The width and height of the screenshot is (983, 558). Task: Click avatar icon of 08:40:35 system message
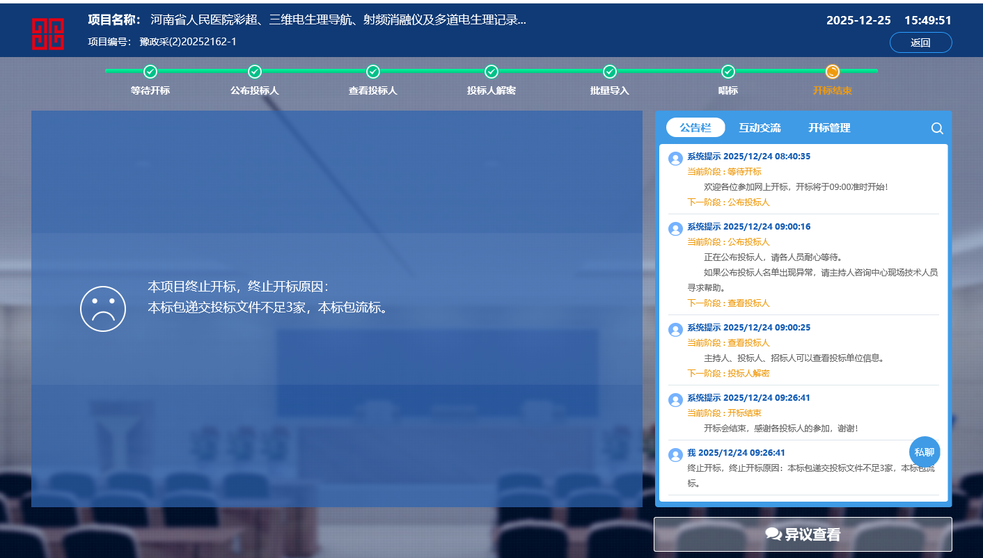point(675,159)
